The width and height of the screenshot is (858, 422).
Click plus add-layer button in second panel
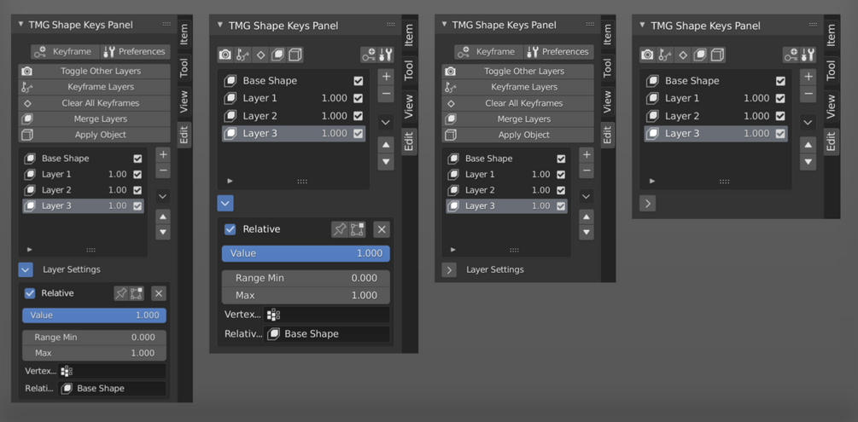(386, 77)
